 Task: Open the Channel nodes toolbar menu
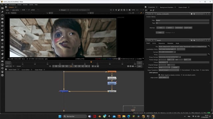coord(2,19)
